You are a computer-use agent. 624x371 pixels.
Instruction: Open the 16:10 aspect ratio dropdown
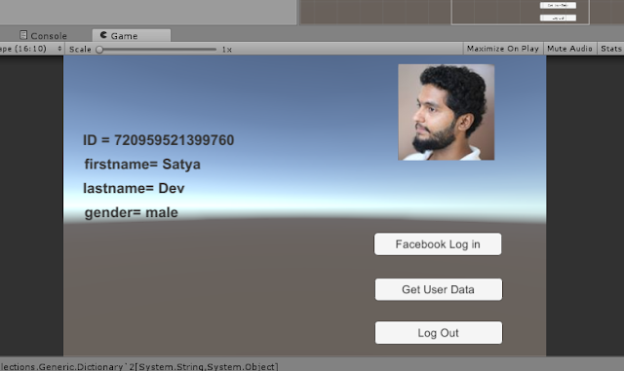(31, 49)
